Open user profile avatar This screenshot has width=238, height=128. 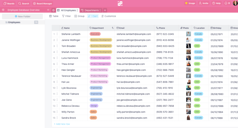click(x=235, y=3)
